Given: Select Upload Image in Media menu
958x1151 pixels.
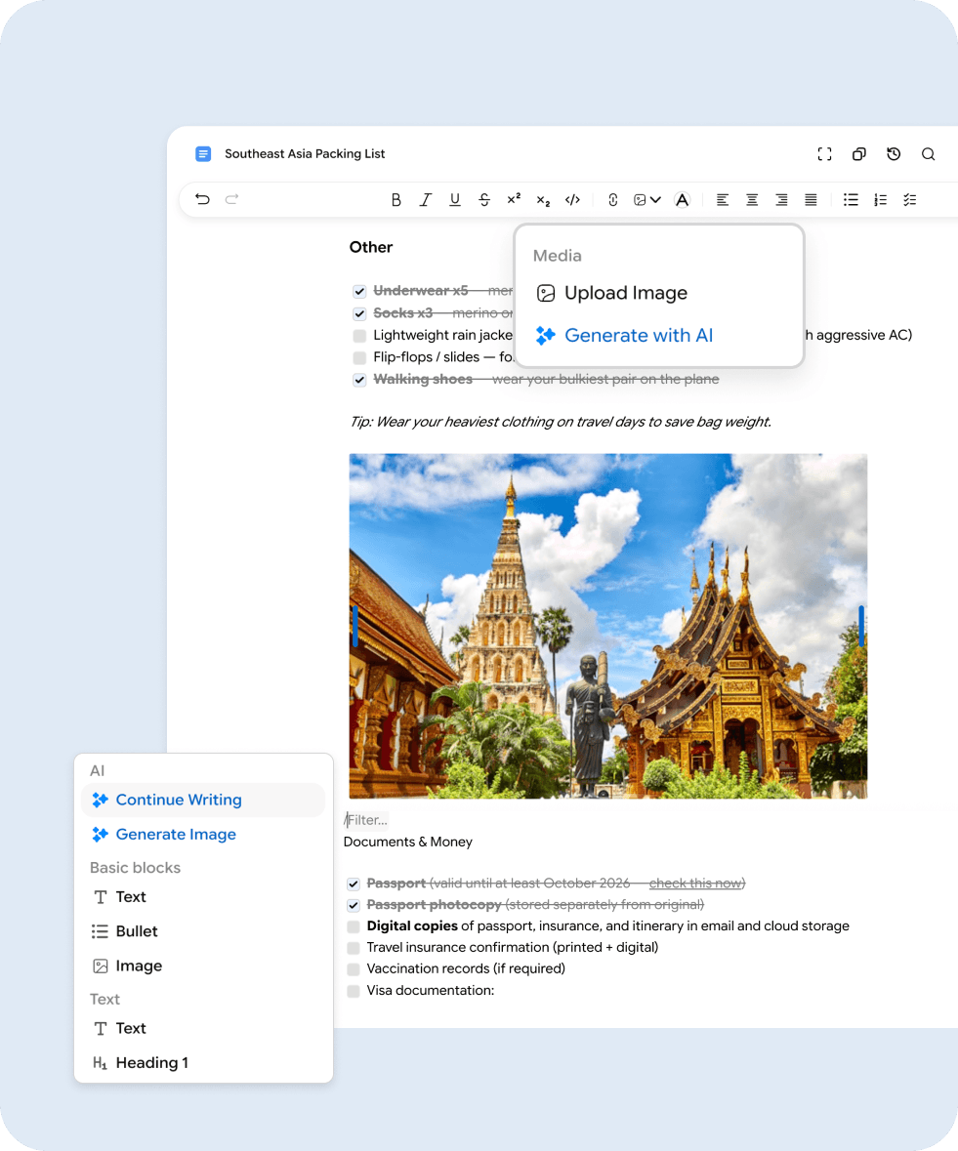Looking at the screenshot, I should (x=658, y=293).
